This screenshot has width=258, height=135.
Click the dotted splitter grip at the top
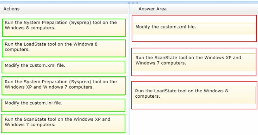[x=133, y=3]
